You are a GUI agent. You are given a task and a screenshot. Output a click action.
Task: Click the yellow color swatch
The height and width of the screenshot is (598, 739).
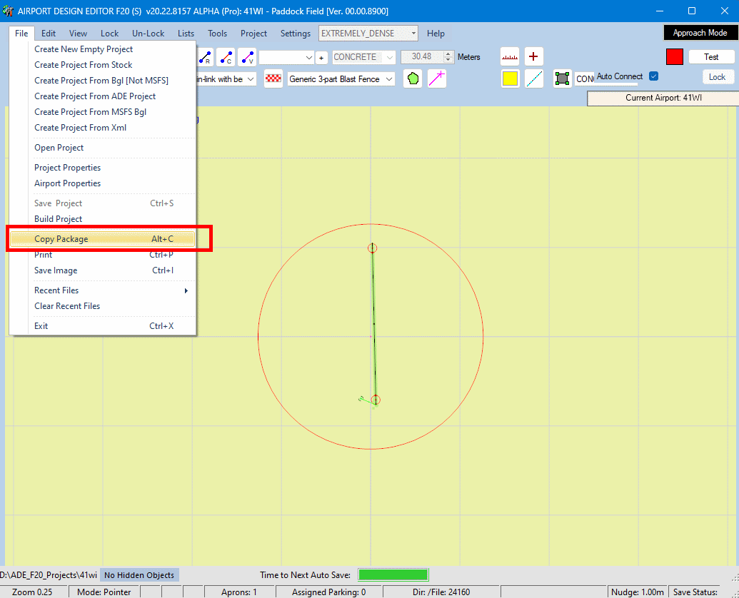pyautogui.click(x=510, y=79)
